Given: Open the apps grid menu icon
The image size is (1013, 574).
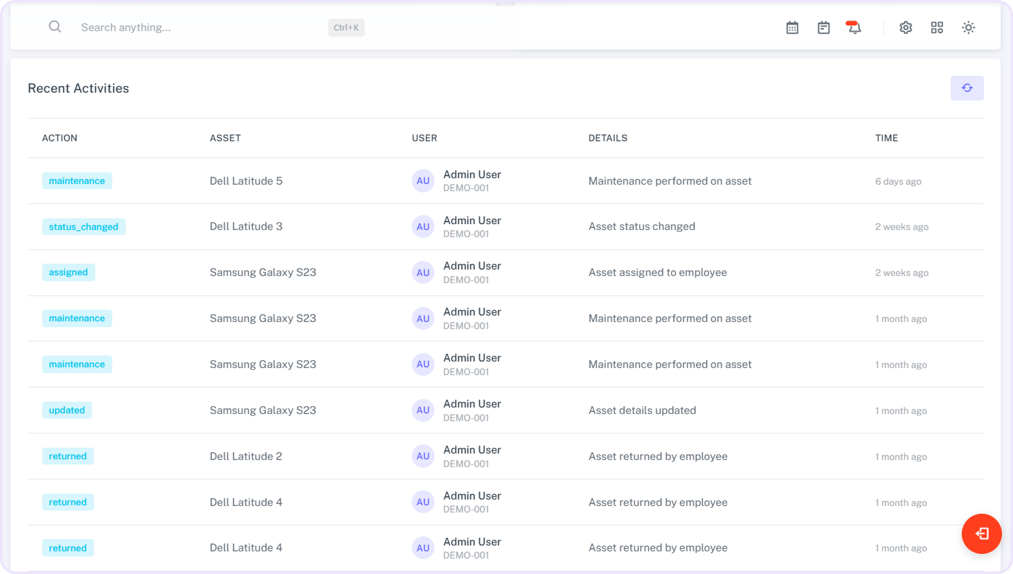Looking at the screenshot, I should (936, 28).
